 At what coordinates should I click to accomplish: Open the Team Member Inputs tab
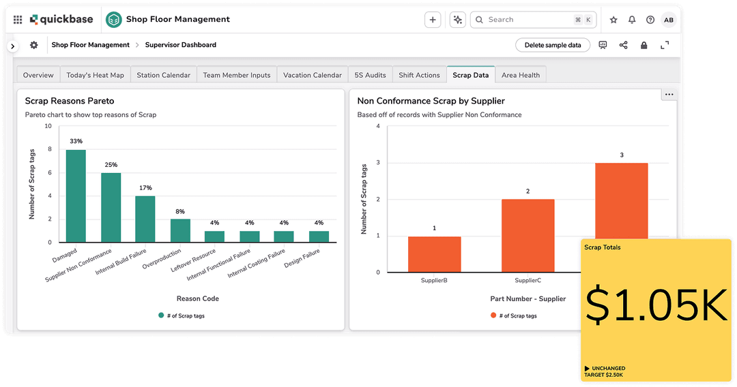click(237, 75)
